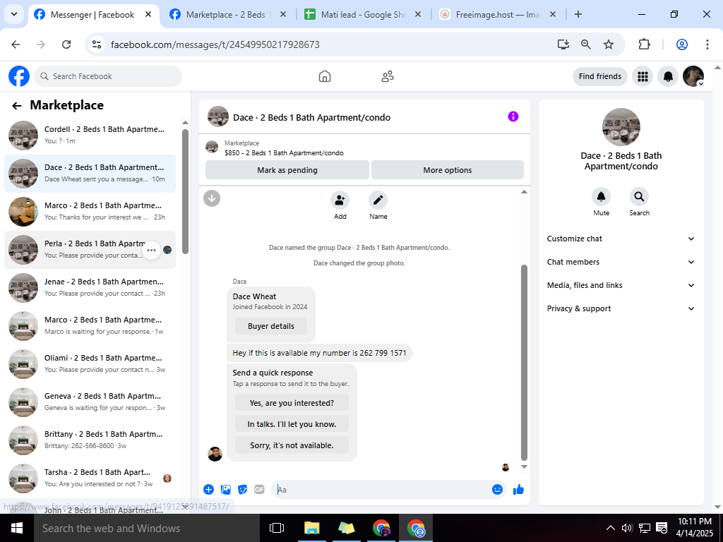
Task: Open Tarsha conversation
Action: (90, 478)
